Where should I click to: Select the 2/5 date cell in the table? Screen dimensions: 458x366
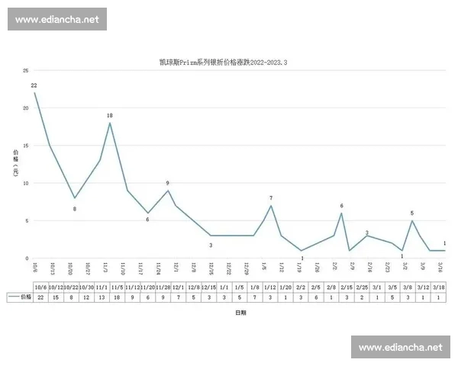[316, 287]
